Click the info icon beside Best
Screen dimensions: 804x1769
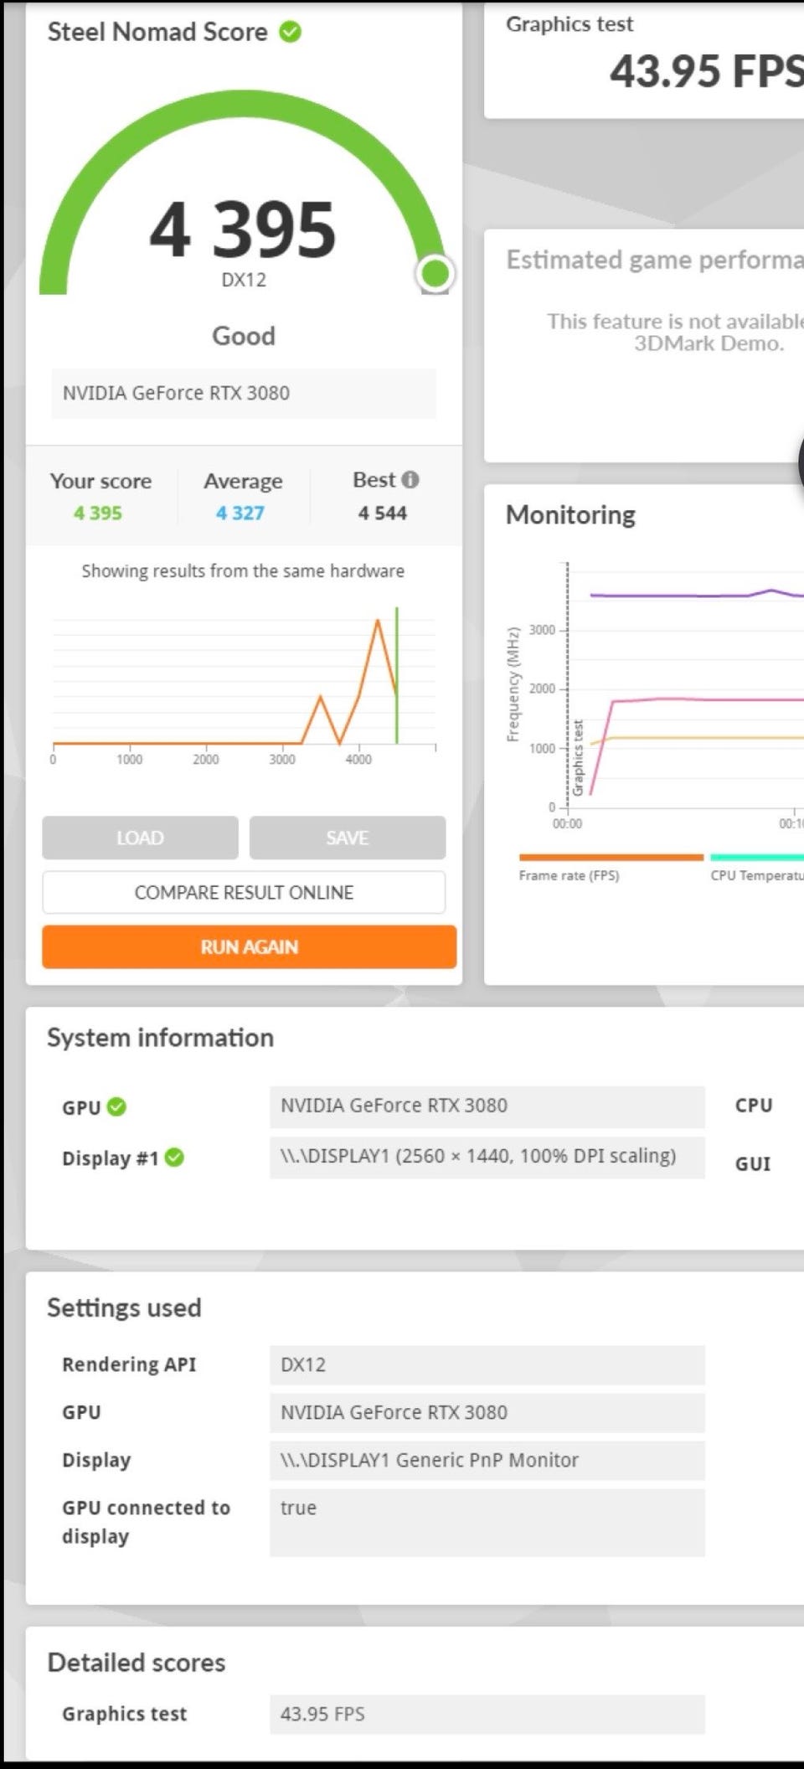(x=410, y=480)
